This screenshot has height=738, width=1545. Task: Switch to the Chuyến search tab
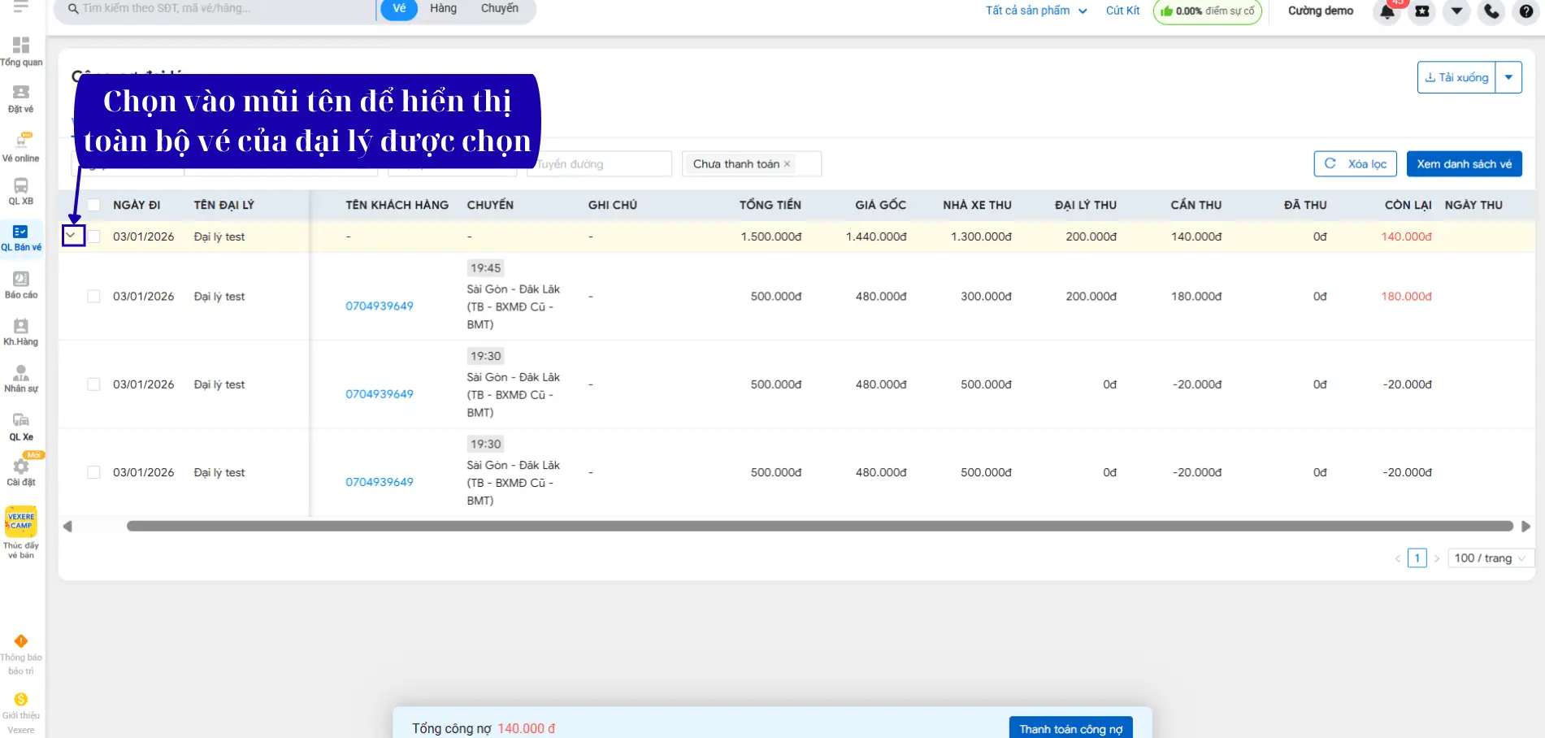tap(499, 9)
